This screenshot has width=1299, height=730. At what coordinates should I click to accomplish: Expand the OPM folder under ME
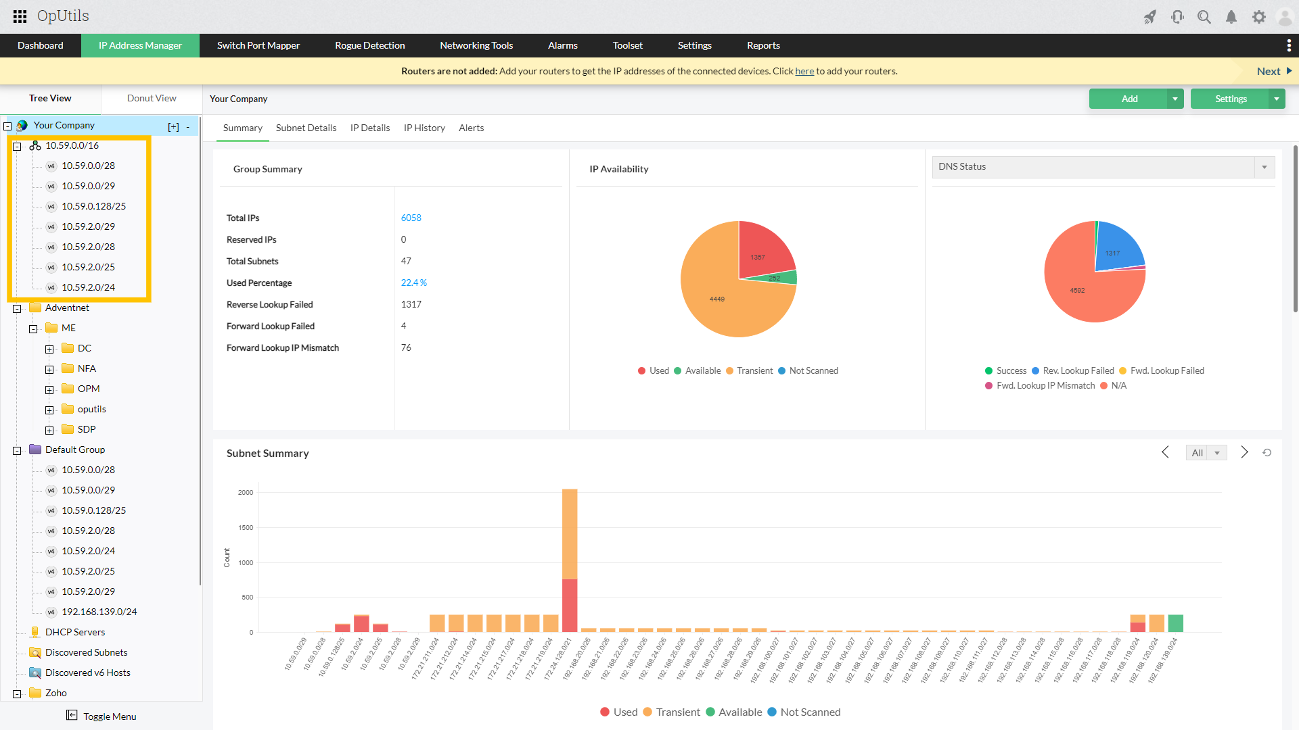(49, 389)
